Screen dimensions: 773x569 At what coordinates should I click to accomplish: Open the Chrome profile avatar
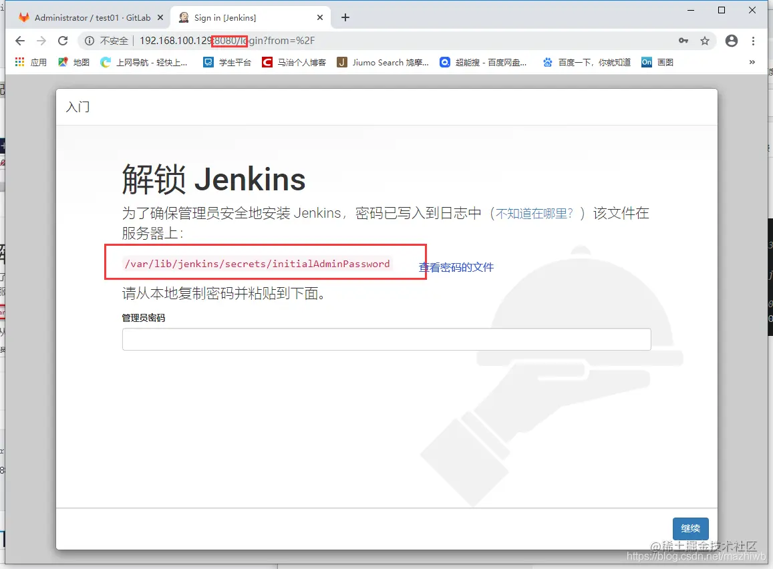tap(732, 41)
